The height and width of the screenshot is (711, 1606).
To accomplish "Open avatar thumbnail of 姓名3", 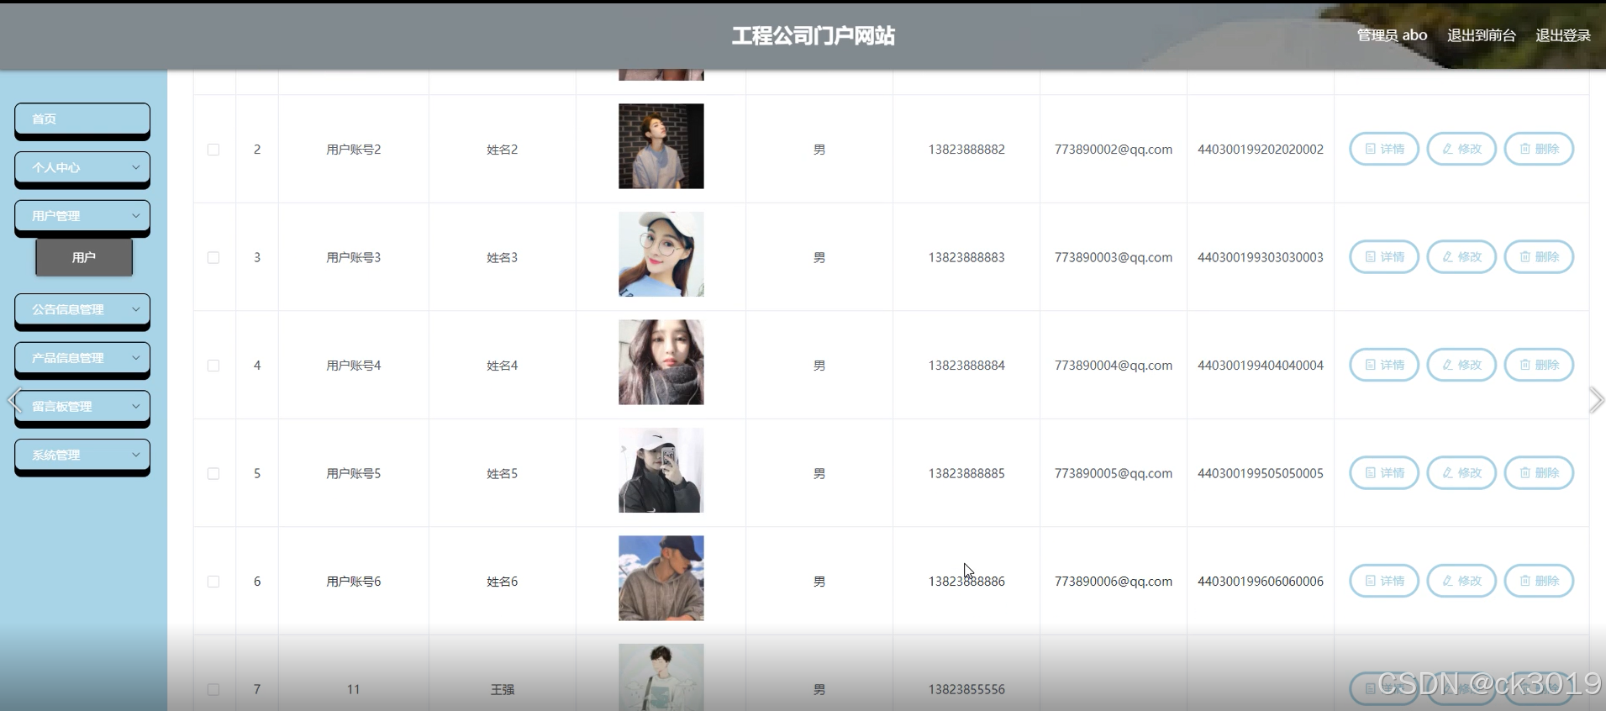I will click(x=661, y=254).
